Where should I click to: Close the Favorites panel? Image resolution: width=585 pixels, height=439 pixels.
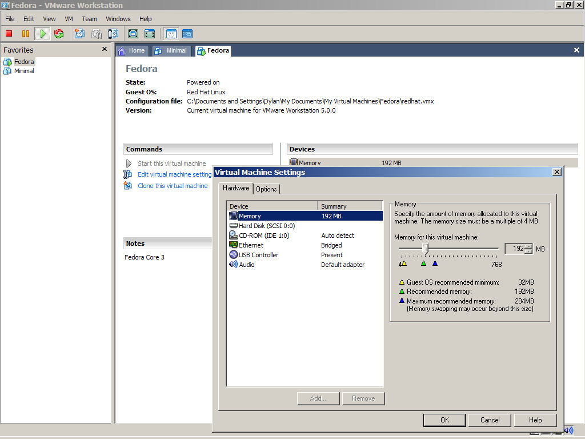pos(105,49)
